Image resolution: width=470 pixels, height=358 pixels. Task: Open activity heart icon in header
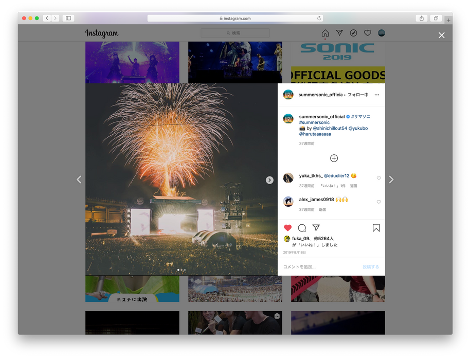[x=368, y=33]
